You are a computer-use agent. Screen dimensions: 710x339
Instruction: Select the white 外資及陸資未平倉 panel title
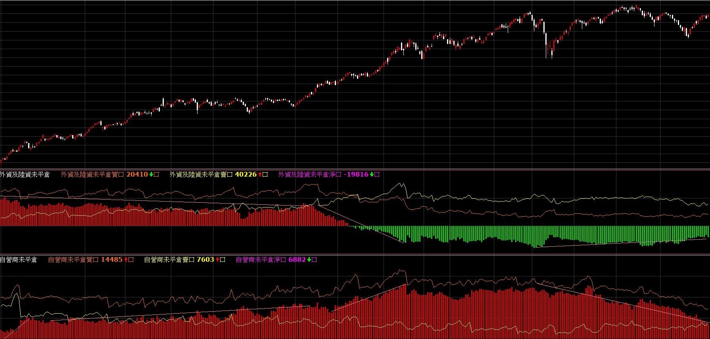25,175
